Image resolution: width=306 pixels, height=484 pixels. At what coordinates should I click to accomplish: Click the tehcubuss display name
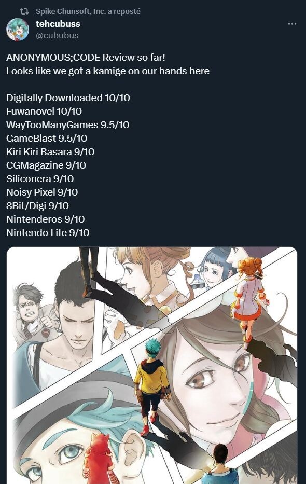click(x=58, y=24)
